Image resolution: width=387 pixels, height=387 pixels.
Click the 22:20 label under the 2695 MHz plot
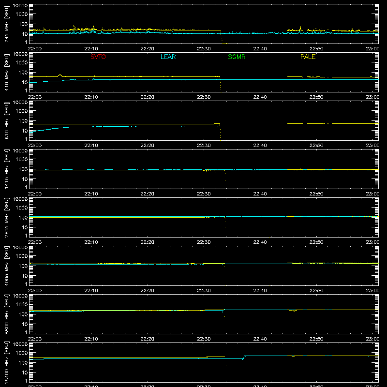(x=148, y=242)
